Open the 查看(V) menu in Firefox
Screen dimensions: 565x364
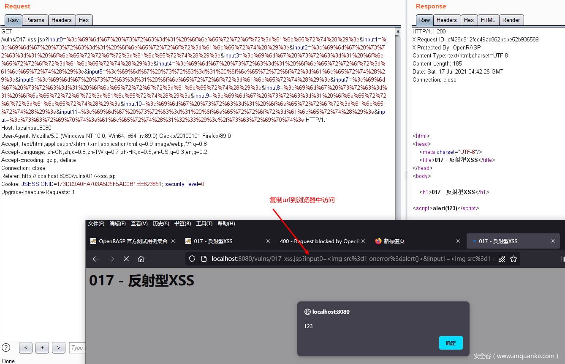tap(139, 224)
